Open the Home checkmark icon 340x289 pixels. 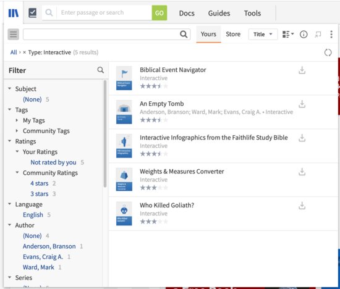click(x=33, y=13)
